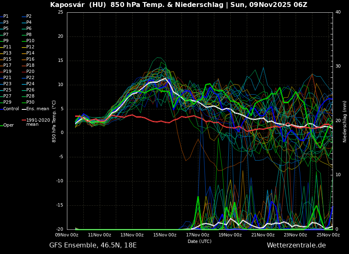349x254 pixels.
Task: Click the Wetterzentrale.de watermark text
Action: coord(296,245)
